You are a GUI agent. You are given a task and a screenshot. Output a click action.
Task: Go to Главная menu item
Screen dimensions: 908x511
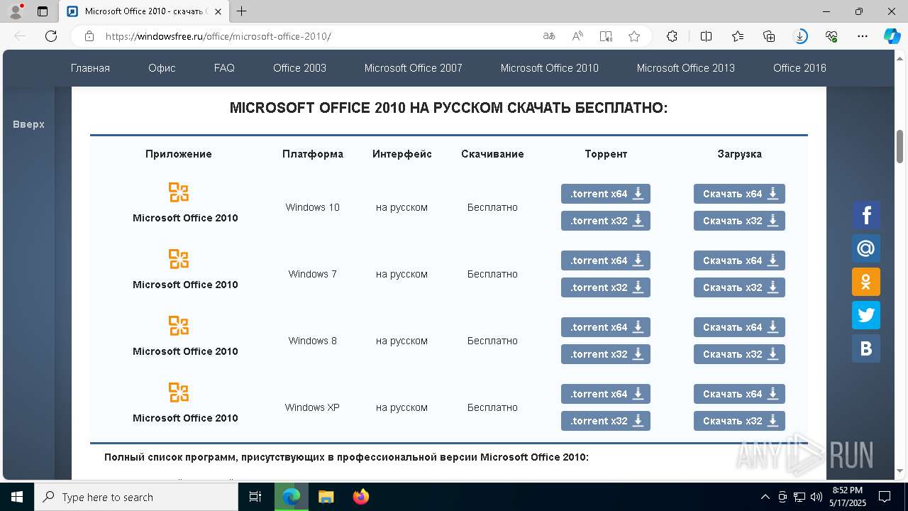(90, 68)
